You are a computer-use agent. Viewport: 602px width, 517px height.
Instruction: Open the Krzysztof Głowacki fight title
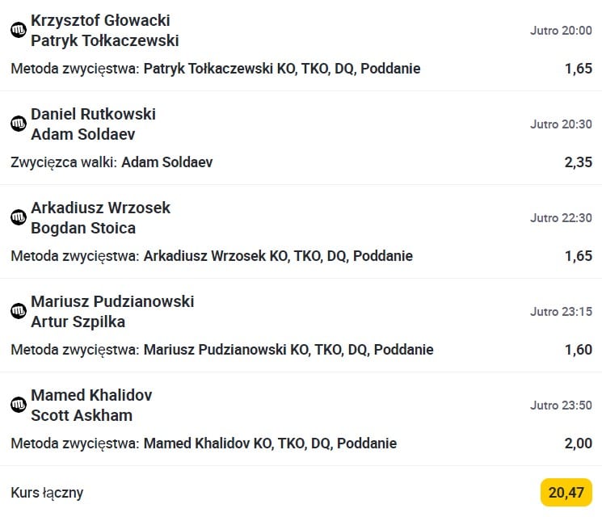pyautogui.click(x=100, y=20)
